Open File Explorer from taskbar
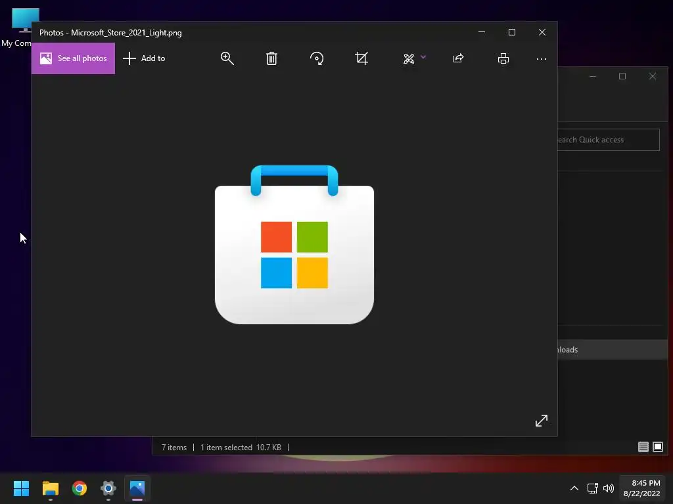The image size is (673, 504). (x=50, y=488)
